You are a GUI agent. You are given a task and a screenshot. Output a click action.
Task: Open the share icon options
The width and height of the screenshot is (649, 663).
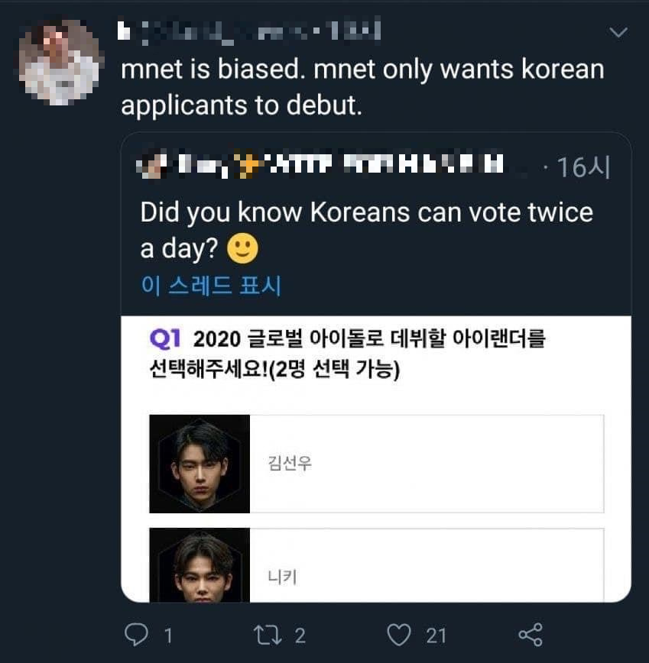pyautogui.click(x=530, y=635)
